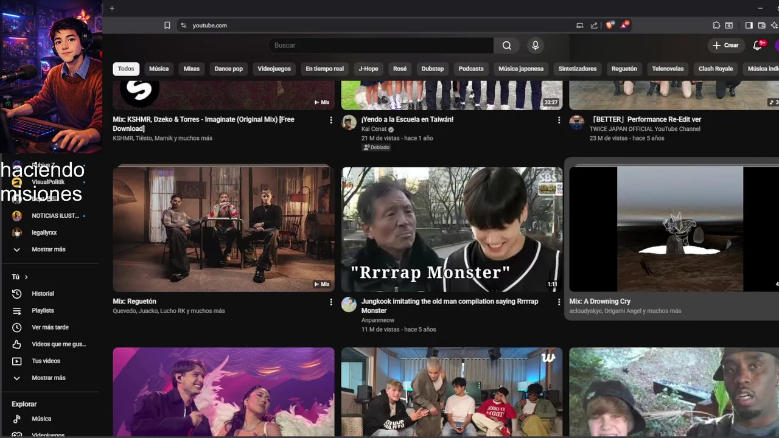Open a new browser tab
779x438 pixels.
[112, 9]
